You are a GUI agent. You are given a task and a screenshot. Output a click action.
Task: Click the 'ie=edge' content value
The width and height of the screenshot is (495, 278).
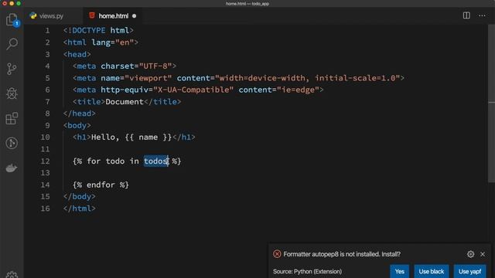298,90
